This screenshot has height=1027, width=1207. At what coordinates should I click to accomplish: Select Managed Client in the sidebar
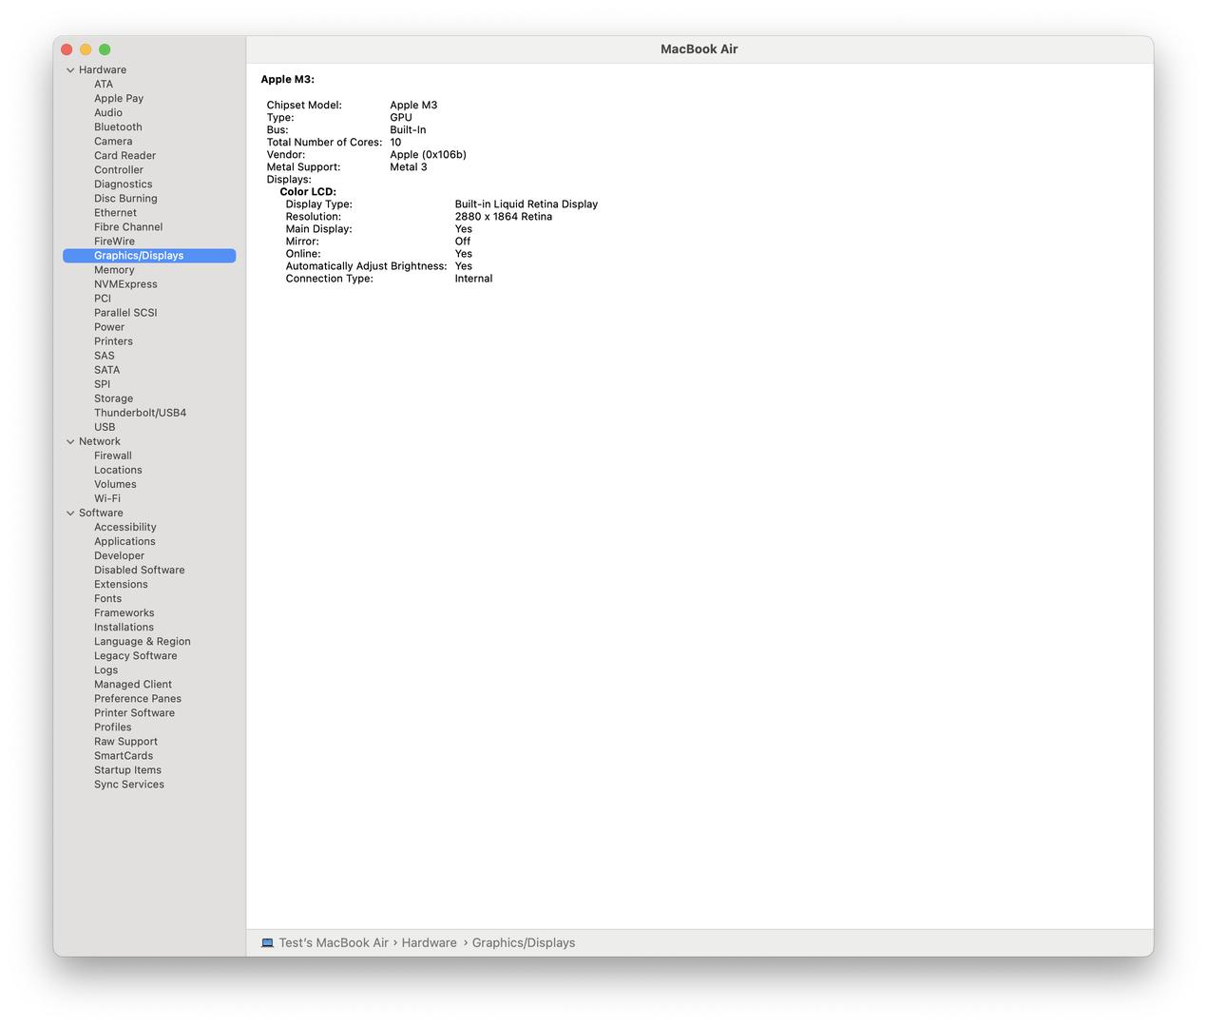(x=133, y=684)
